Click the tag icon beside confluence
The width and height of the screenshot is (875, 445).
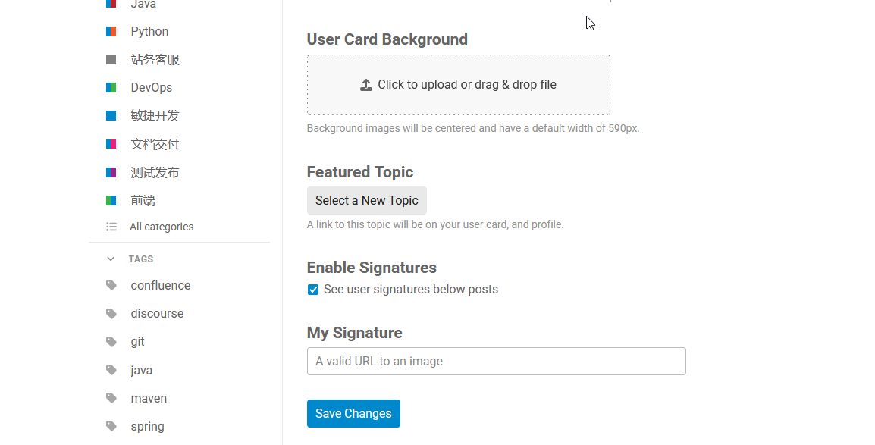pos(111,285)
